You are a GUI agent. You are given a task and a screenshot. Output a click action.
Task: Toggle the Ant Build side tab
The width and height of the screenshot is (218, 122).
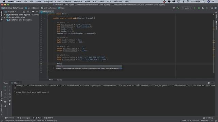(x=217, y=25)
